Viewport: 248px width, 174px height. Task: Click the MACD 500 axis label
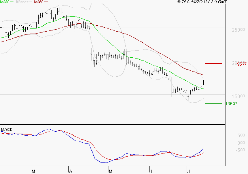coord(241,135)
